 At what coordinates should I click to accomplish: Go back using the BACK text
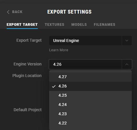[17, 12]
